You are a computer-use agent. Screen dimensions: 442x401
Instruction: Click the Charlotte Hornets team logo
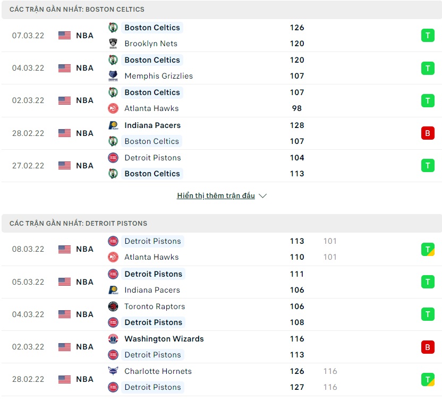coord(113,371)
